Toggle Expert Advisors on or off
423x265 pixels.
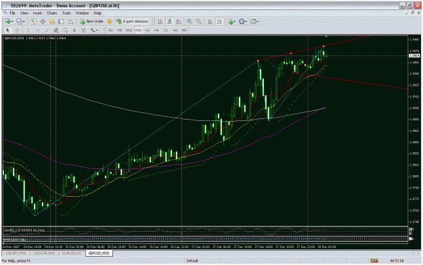point(133,22)
